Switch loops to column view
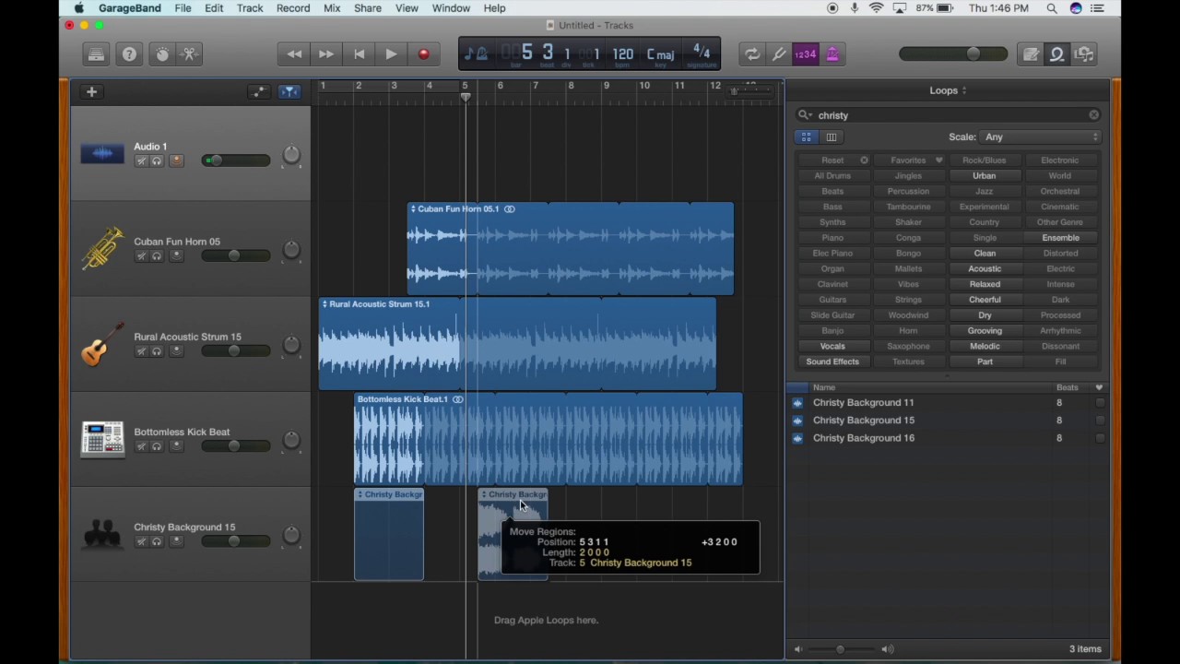Screen dimensions: 1180x664 click(832, 137)
